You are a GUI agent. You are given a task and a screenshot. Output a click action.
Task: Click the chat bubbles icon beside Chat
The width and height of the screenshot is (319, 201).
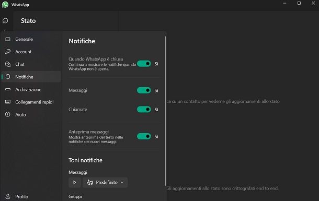pos(8,64)
